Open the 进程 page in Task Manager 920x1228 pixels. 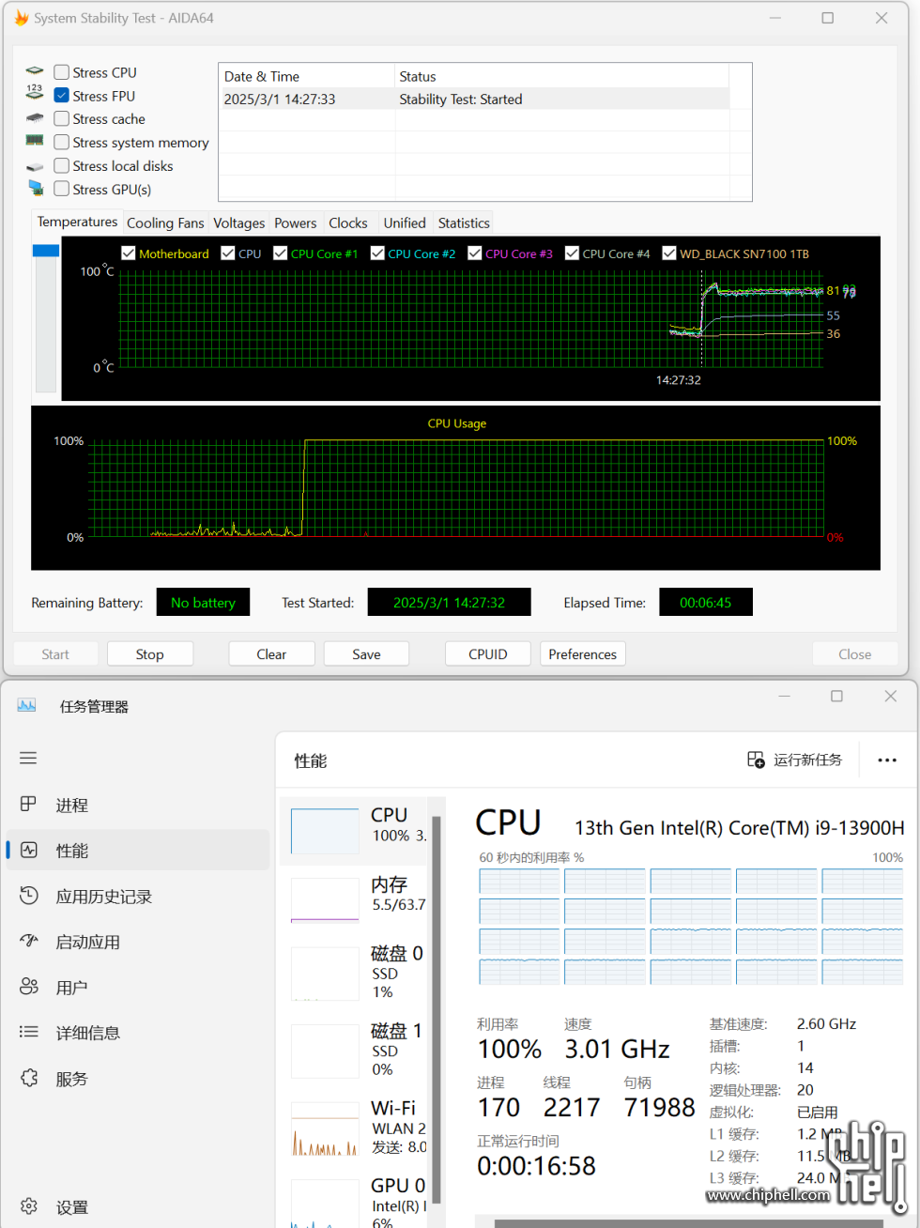pyautogui.click(x=138, y=805)
